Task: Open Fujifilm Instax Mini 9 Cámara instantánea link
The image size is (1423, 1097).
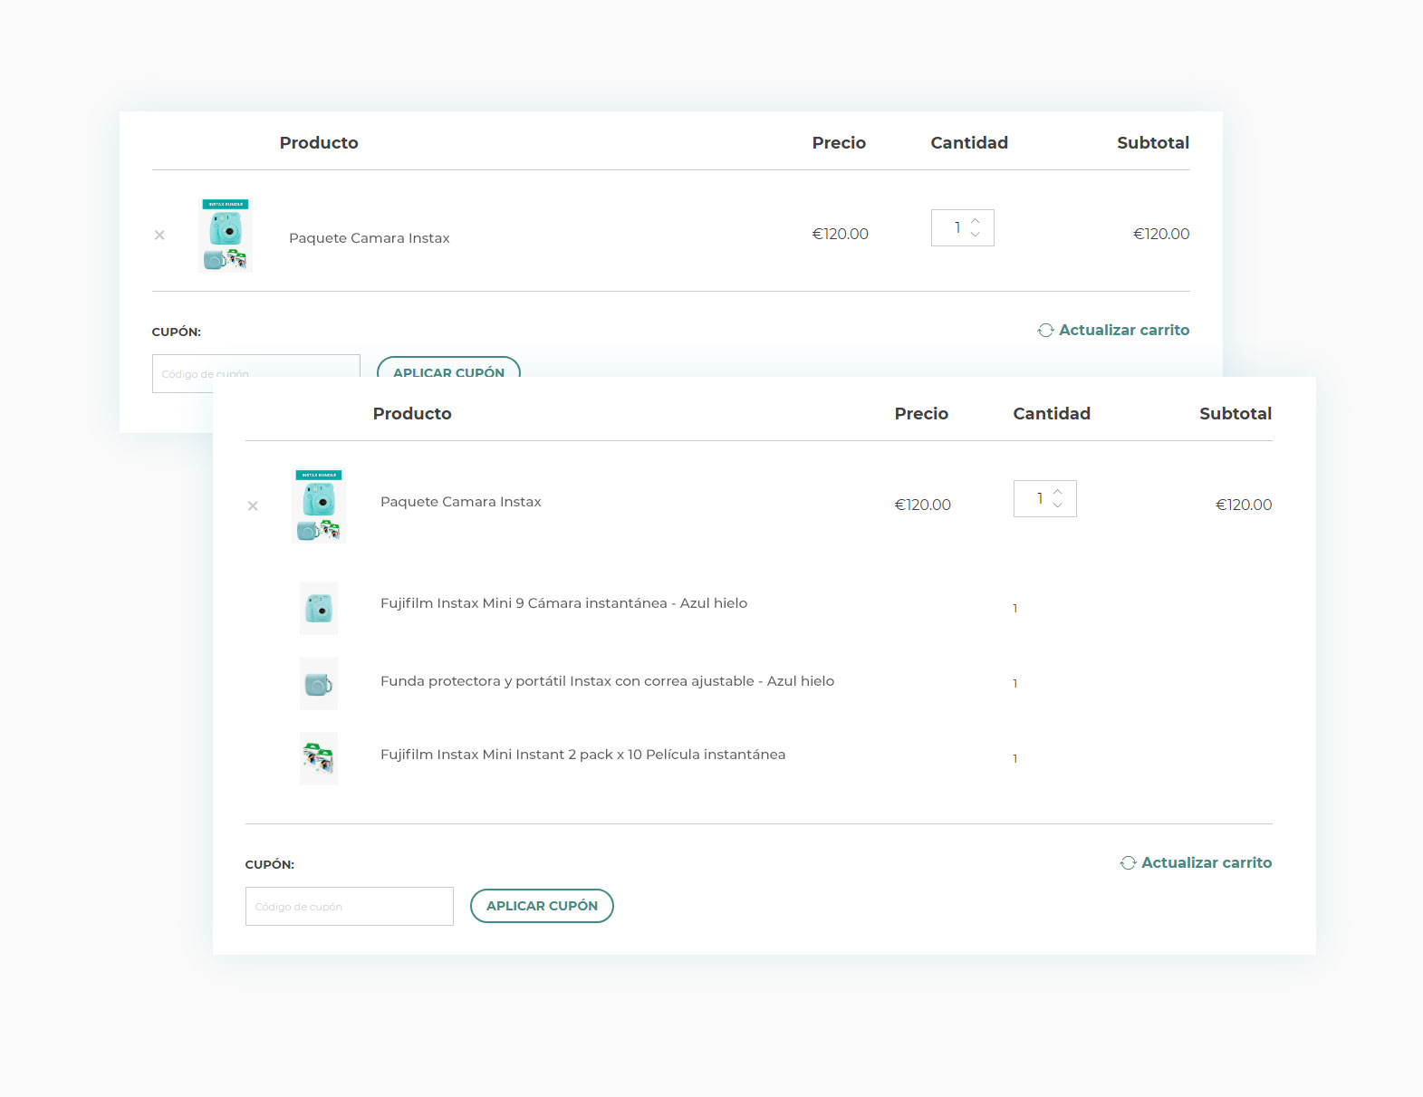Action: pyautogui.click(x=563, y=603)
